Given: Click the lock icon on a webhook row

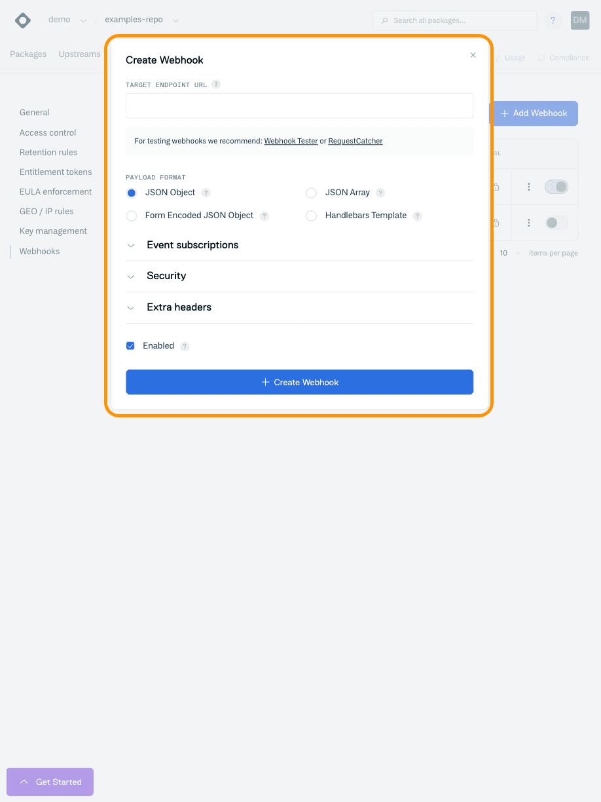Looking at the screenshot, I should [496, 187].
